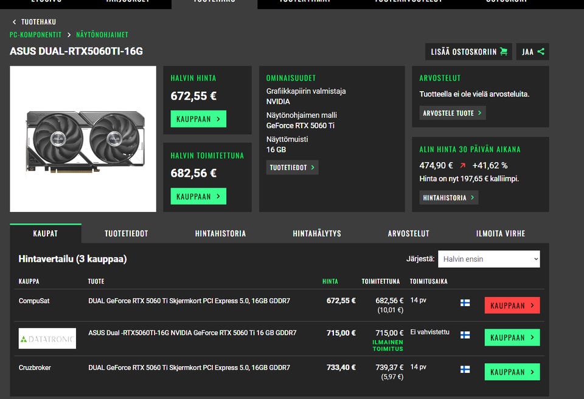
Task: Click the 474,90 € lowest 30-day price
Action: click(x=436, y=165)
